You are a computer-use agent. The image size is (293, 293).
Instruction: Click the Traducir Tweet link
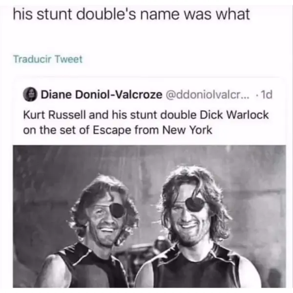pyautogui.click(x=48, y=59)
